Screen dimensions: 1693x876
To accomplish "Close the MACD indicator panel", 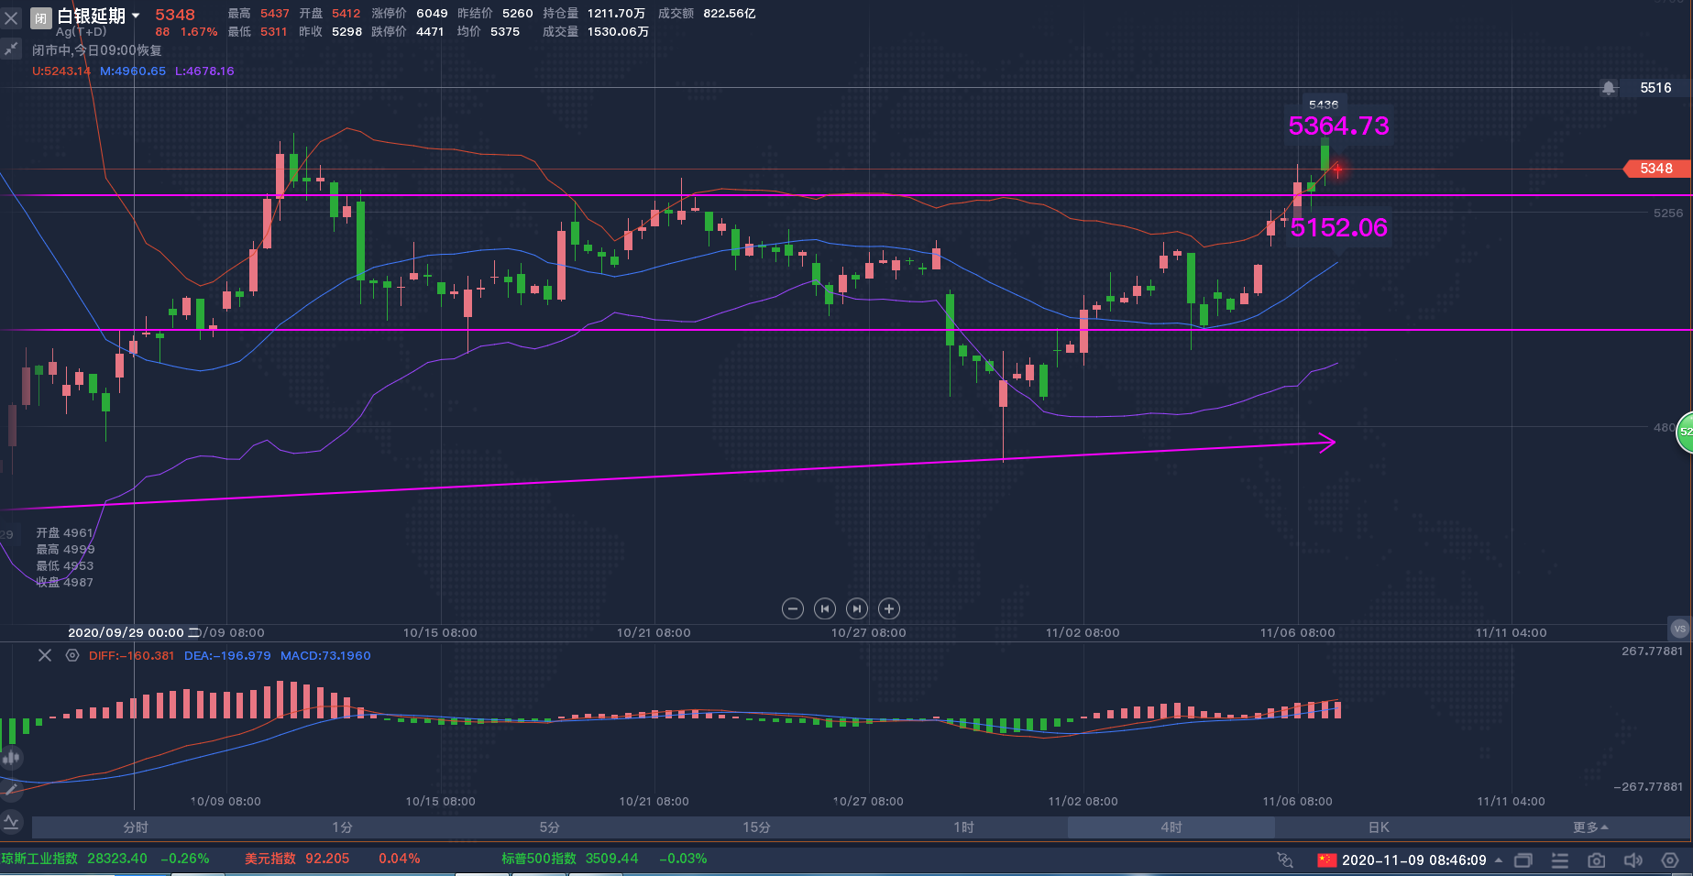I will coord(44,655).
